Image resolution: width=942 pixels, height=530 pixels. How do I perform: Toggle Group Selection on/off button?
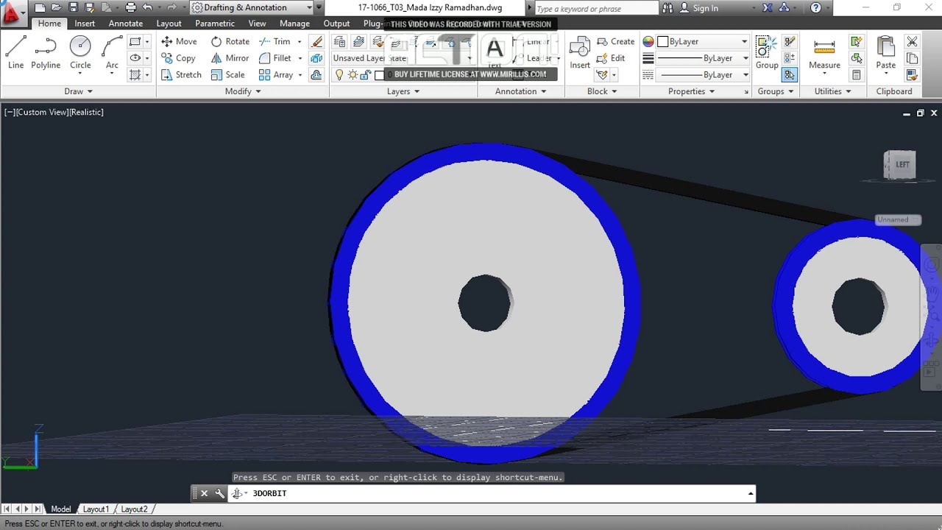click(x=789, y=75)
